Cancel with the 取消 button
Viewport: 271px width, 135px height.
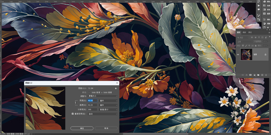pyautogui.click(x=106, y=128)
